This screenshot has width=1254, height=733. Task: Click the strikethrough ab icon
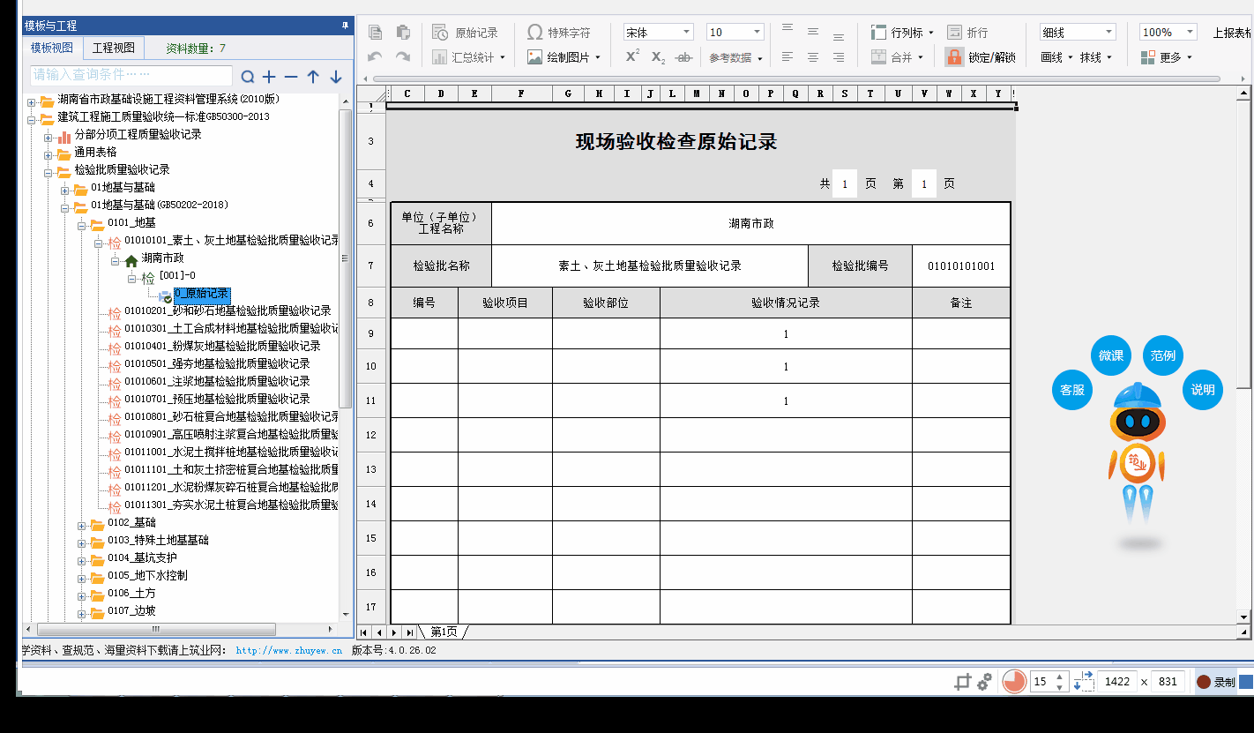point(683,57)
